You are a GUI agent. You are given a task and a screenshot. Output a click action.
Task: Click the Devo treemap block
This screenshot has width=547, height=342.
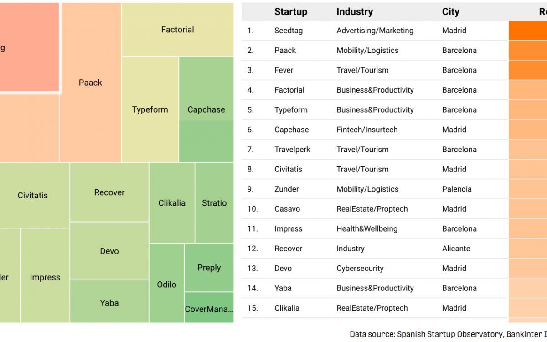tap(109, 251)
